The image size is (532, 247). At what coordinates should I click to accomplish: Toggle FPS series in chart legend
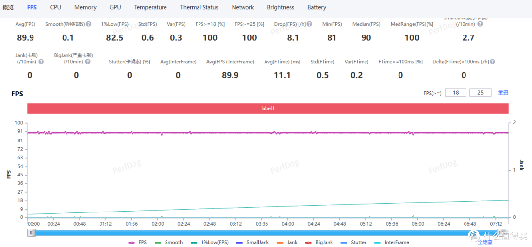[x=137, y=242]
